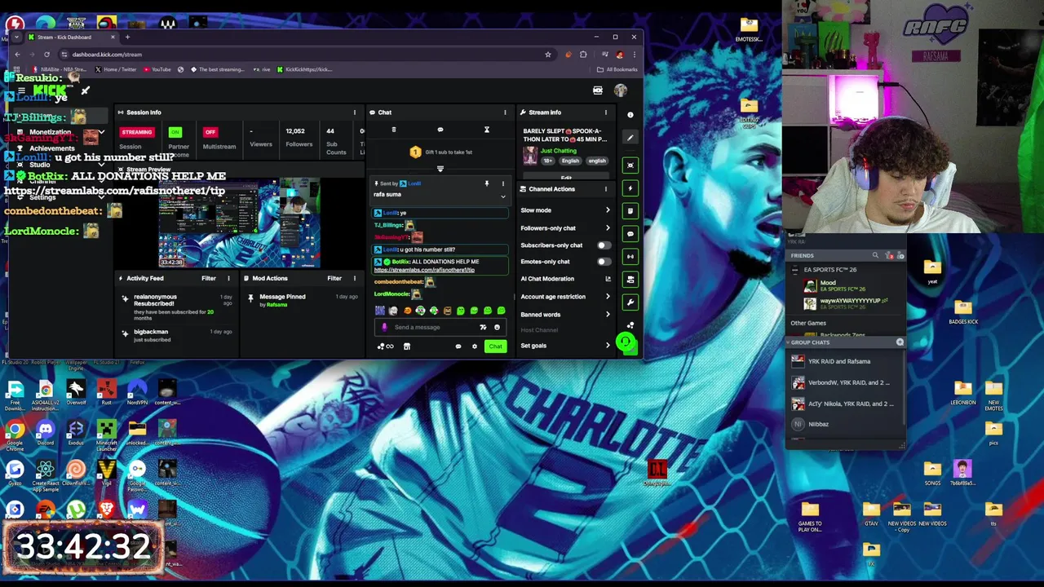Open BADGES KICK desktop folder
Image resolution: width=1044 pixels, height=587 pixels.
point(963,311)
